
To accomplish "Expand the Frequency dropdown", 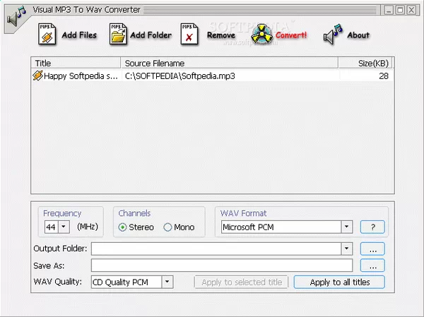I will [x=64, y=227].
